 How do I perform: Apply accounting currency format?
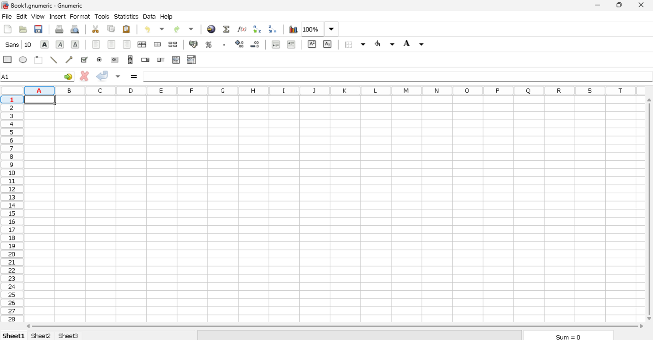193,44
